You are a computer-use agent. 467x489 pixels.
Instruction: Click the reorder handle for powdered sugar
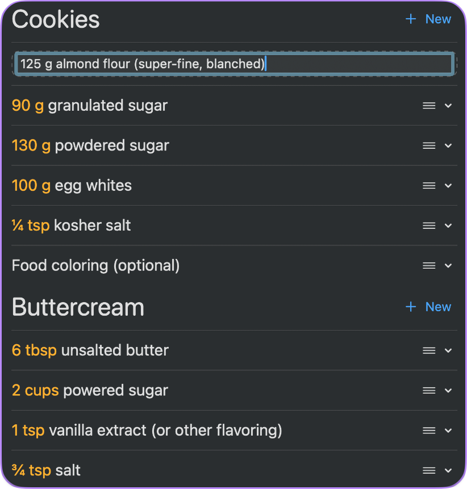coord(428,145)
